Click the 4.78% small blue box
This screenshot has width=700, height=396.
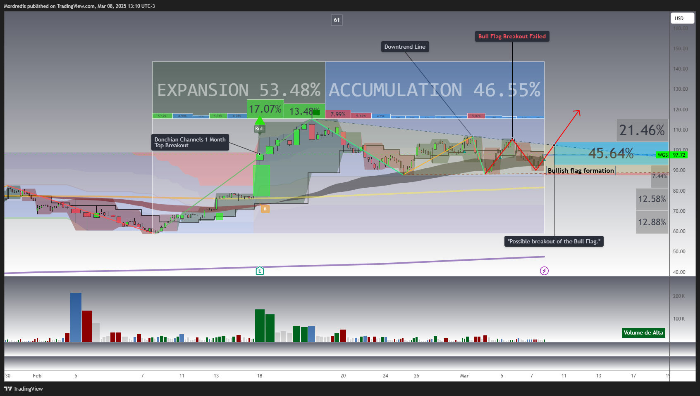[237, 116]
